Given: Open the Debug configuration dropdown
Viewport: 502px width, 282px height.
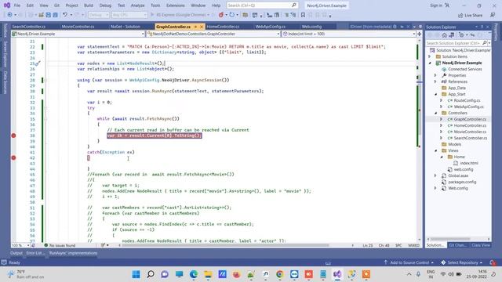Looking at the screenshot, I should [99, 15].
